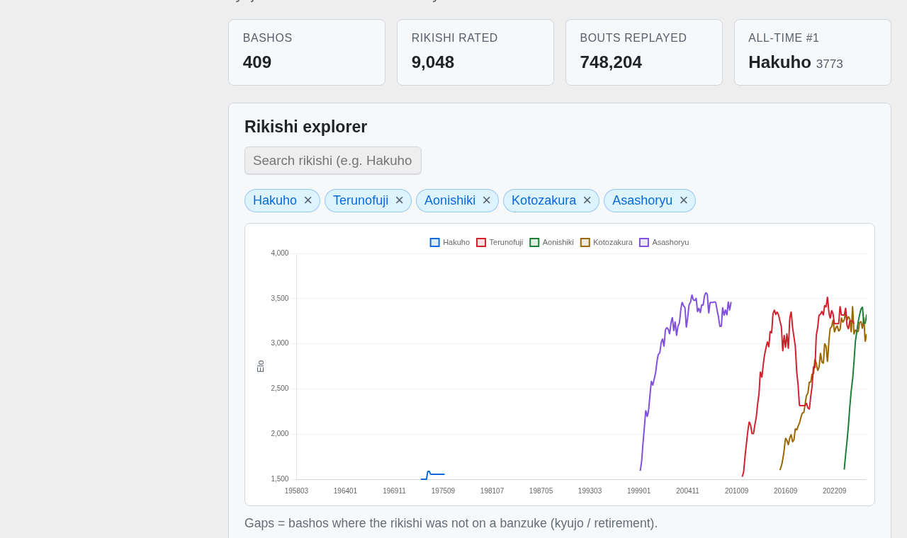Remove the Hakuho chip with its ✕

pyautogui.click(x=308, y=200)
